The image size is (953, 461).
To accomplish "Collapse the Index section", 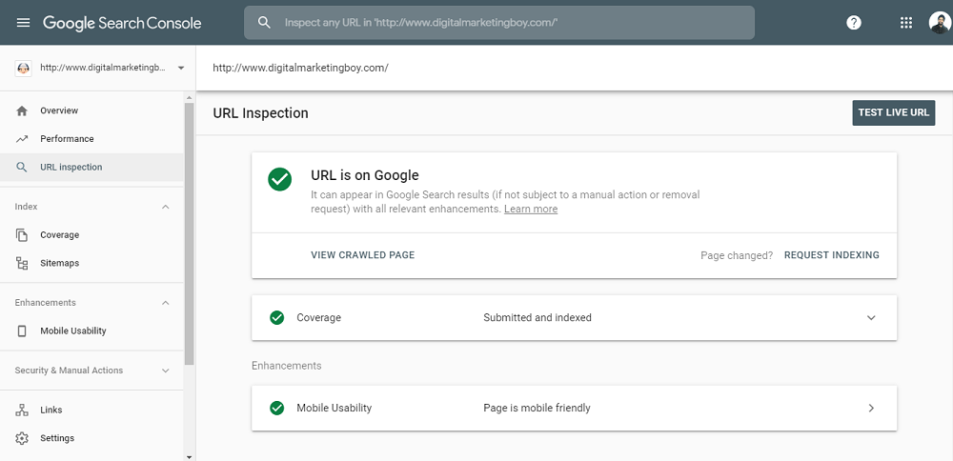I will point(165,207).
